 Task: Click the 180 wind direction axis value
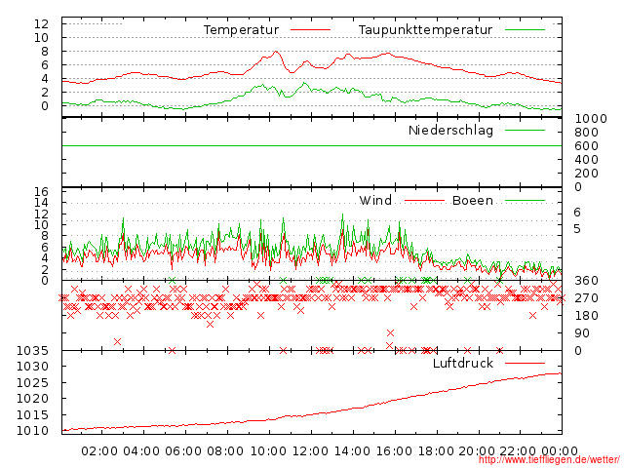(587, 316)
